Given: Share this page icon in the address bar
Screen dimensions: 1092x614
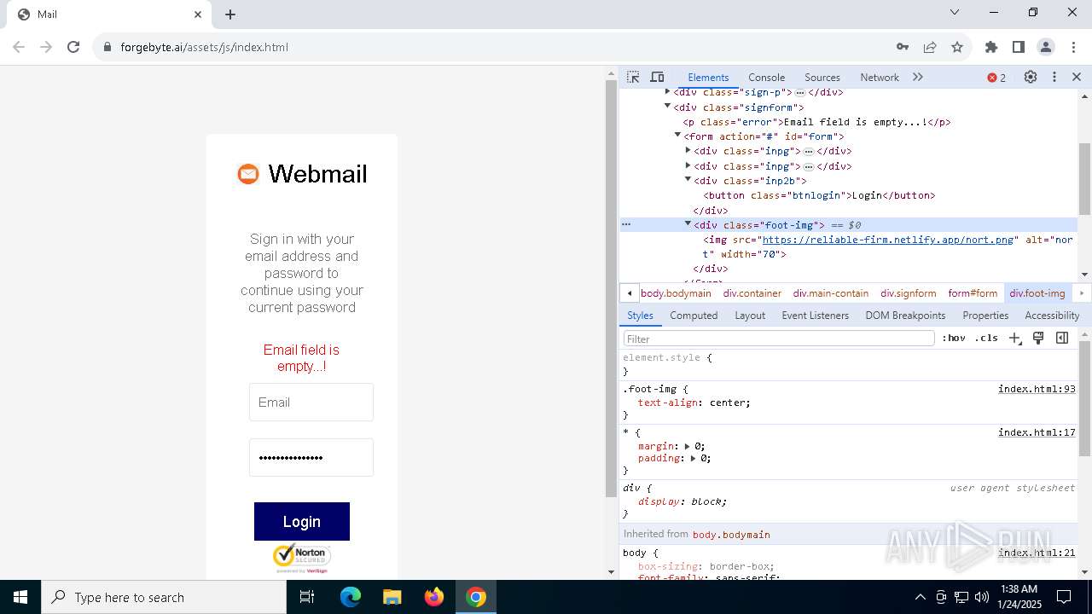Looking at the screenshot, I should (930, 47).
